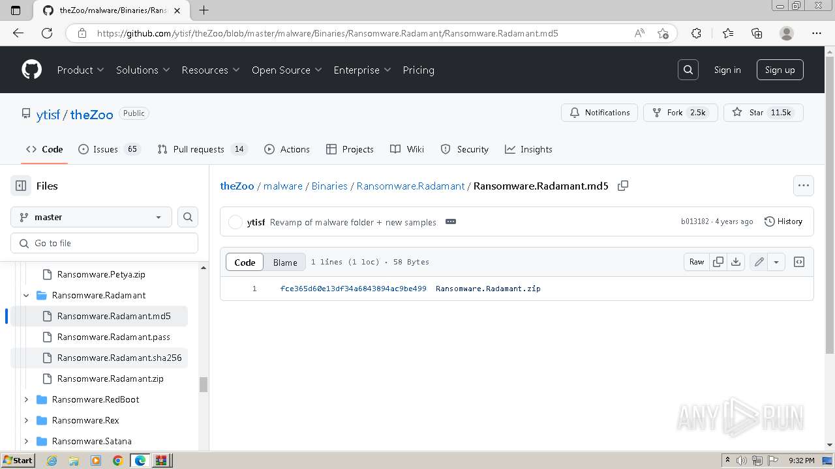This screenshot has height=469, width=835.
Task: Expand the Resources menu
Action: 211,70
